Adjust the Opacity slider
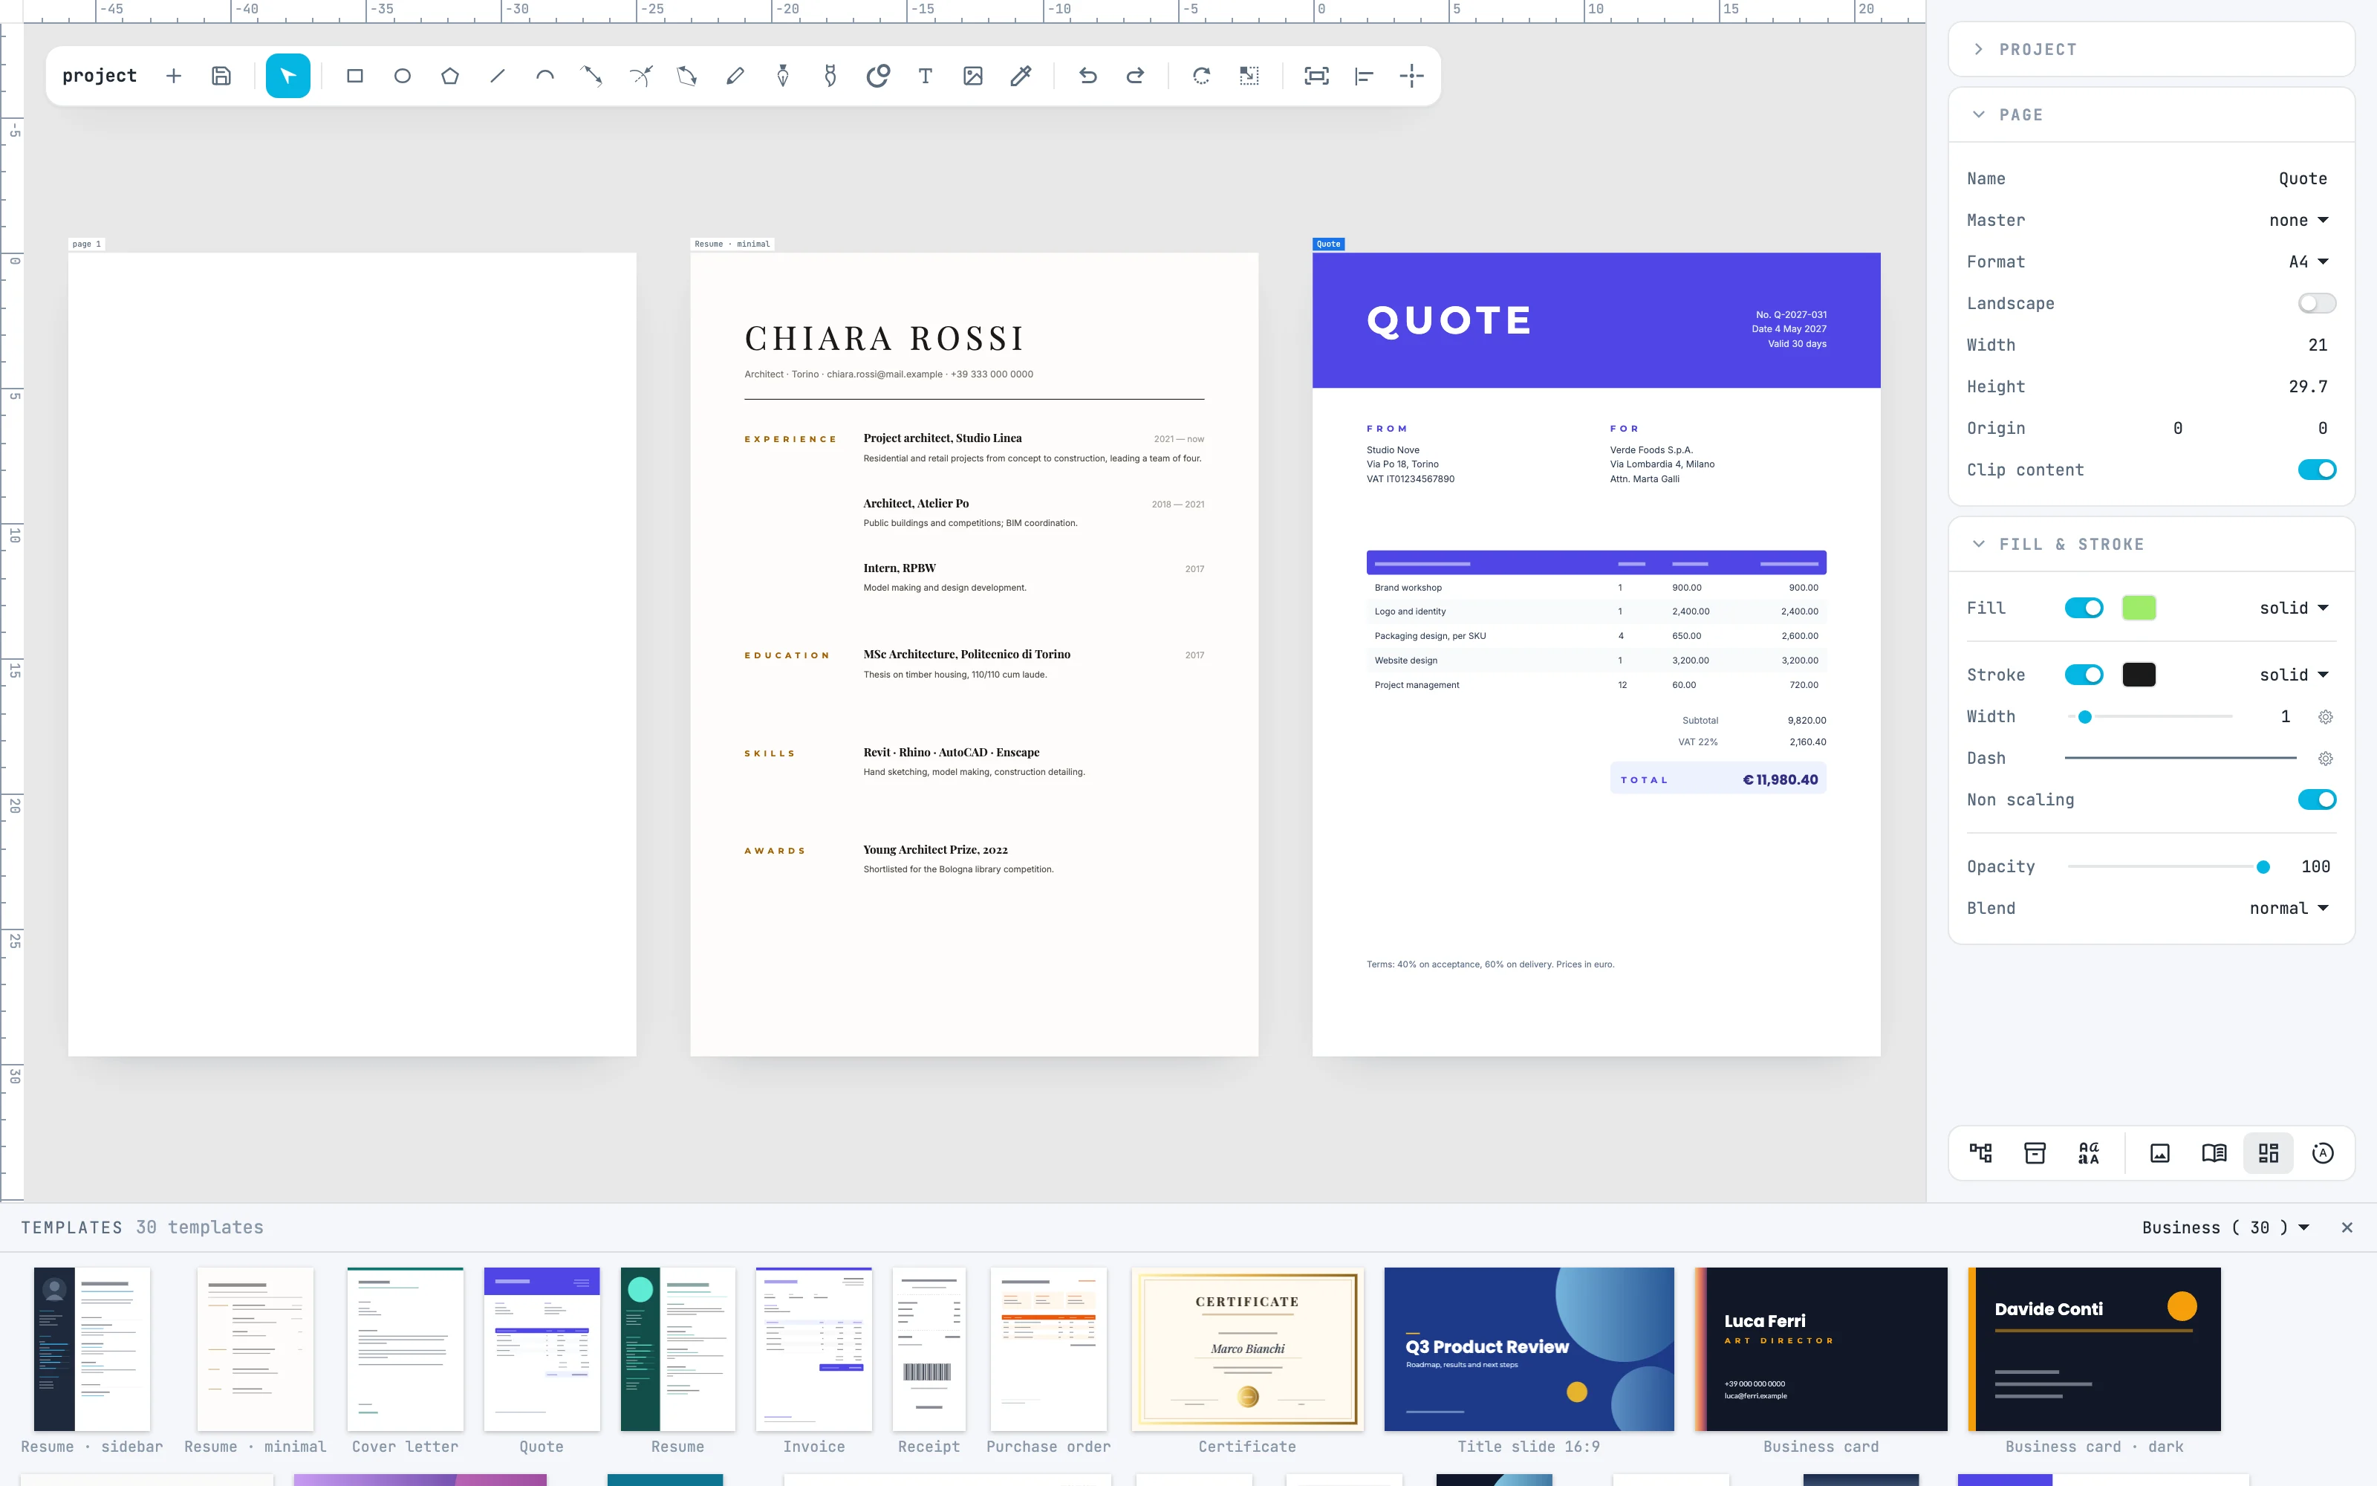Image resolution: width=2377 pixels, height=1486 pixels. pyautogui.click(x=2169, y=867)
